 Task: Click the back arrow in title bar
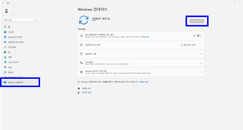click(x=3, y=2)
